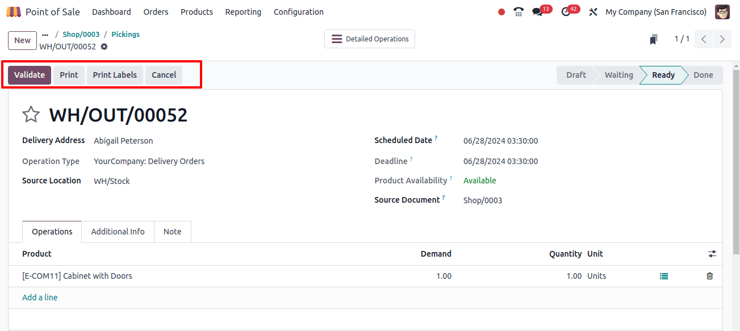Image resolution: width=740 pixels, height=331 pixels.
Task: Click the pager text 1 / 1
Action: (682, 39)
